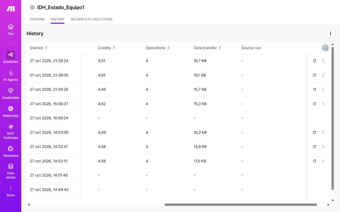Open Scenarios in the sidebar

11,57
